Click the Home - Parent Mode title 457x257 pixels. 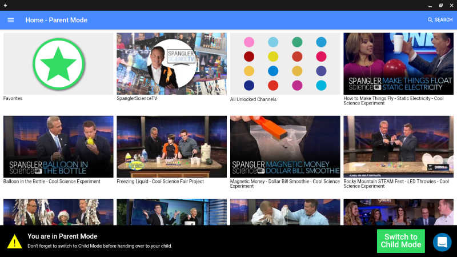coord(56,20)
